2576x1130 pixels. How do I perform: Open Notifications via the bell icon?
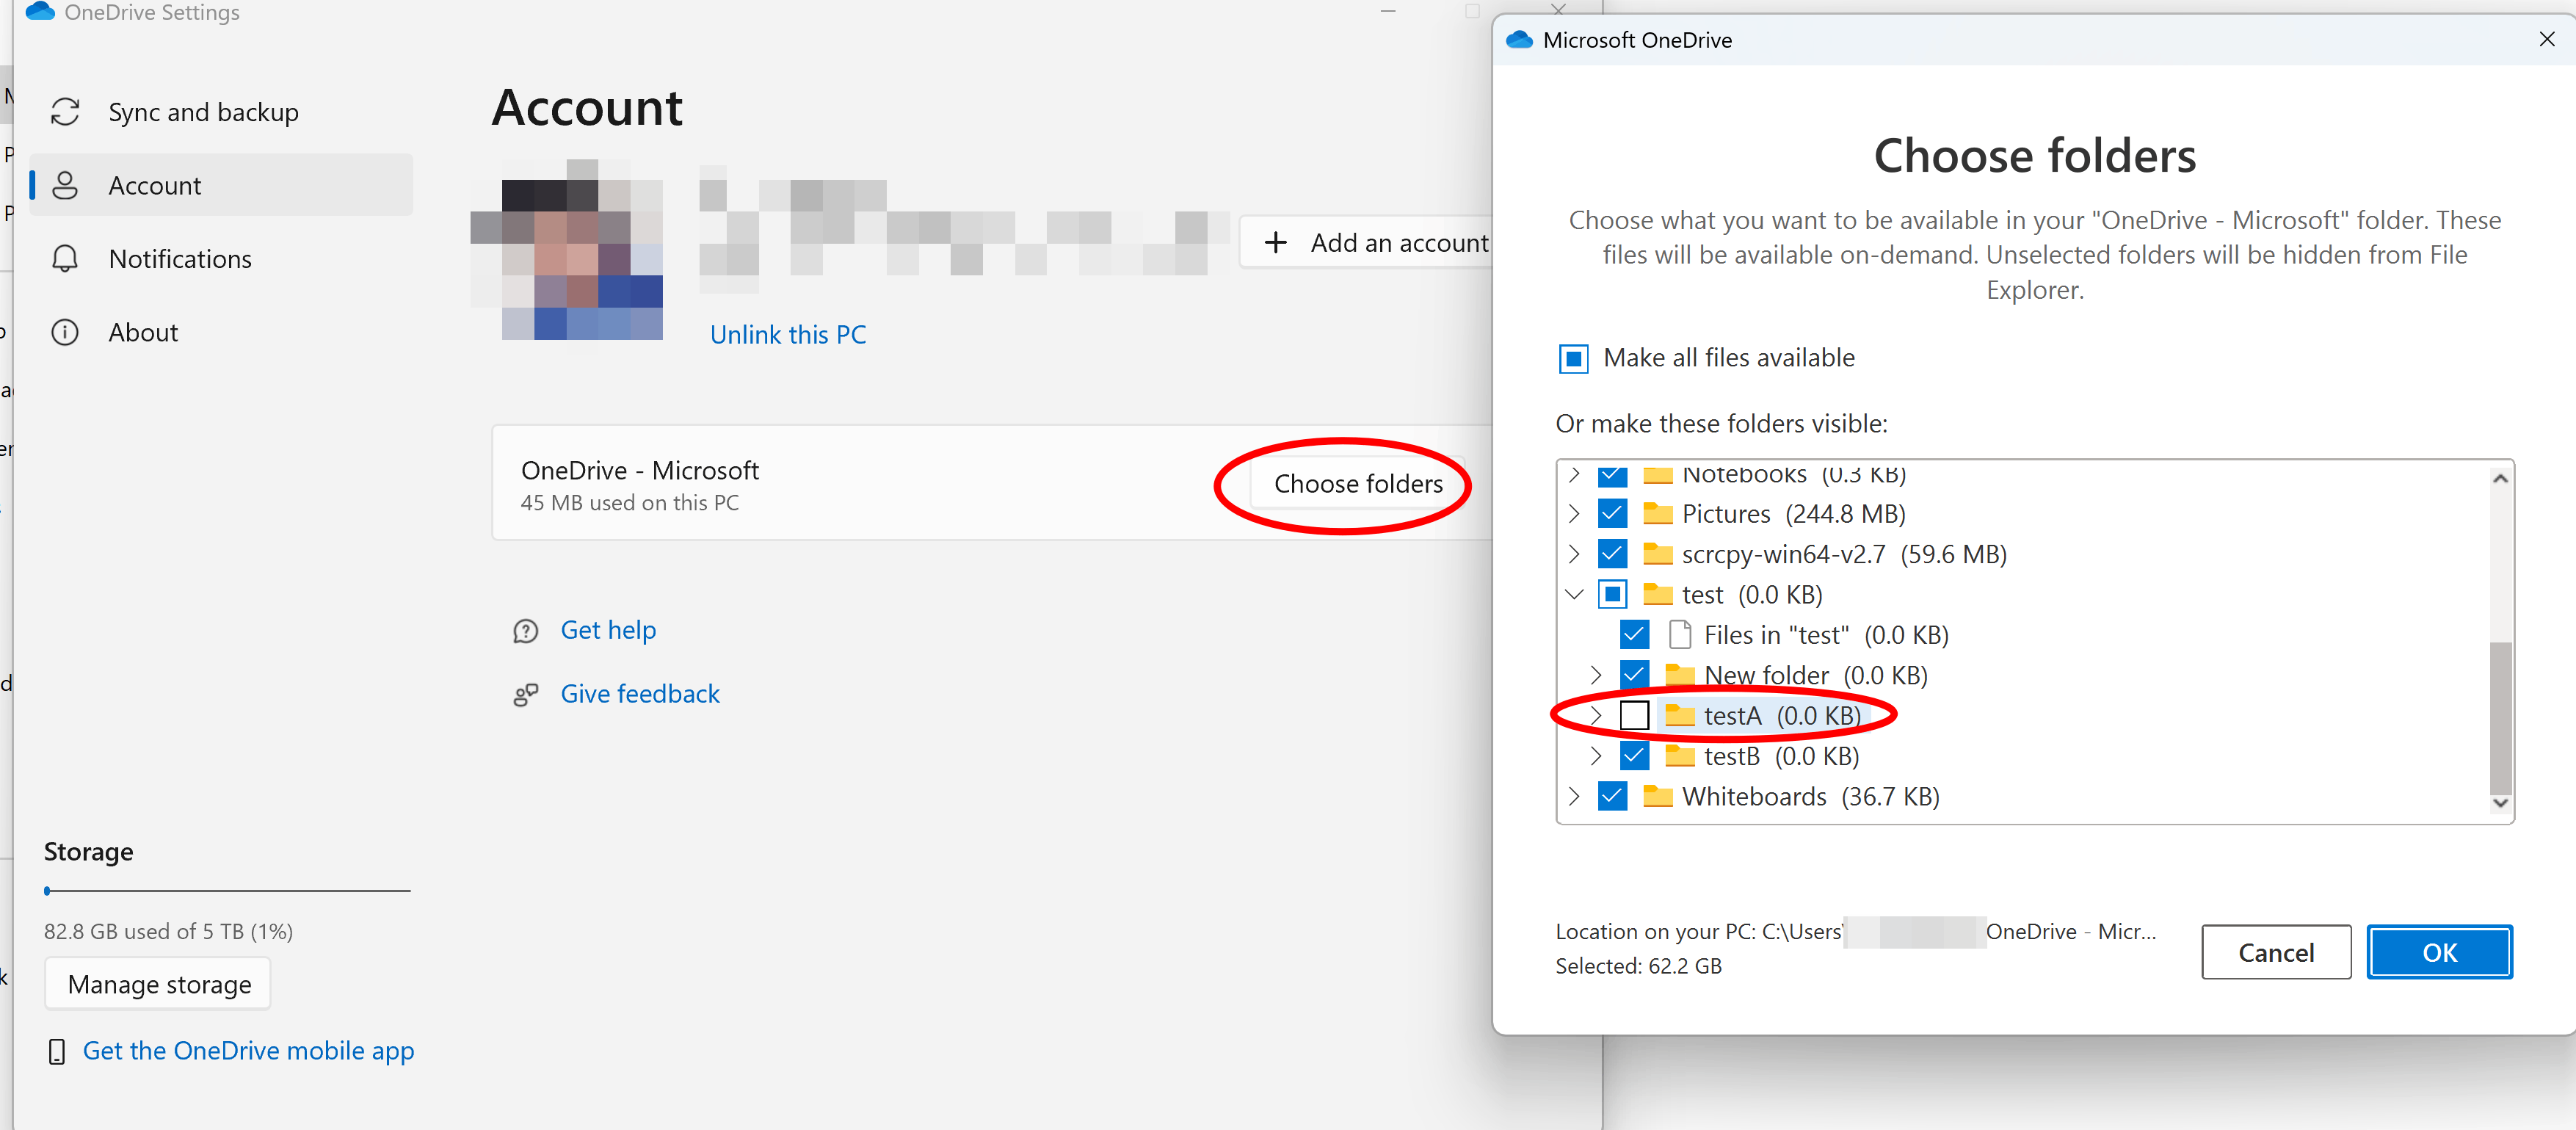pyautogui.click(x=66, y=258)
